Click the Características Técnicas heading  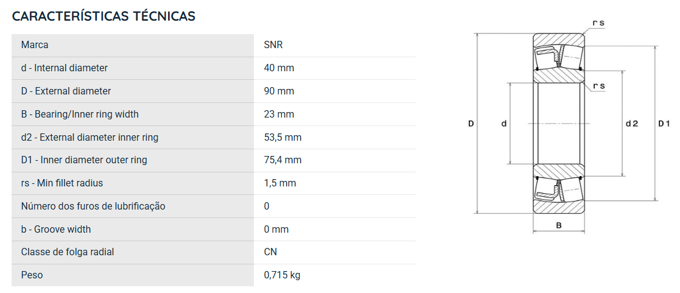103,16
